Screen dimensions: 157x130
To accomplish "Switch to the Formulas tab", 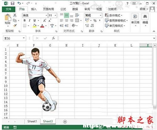I will click(63, 9).
